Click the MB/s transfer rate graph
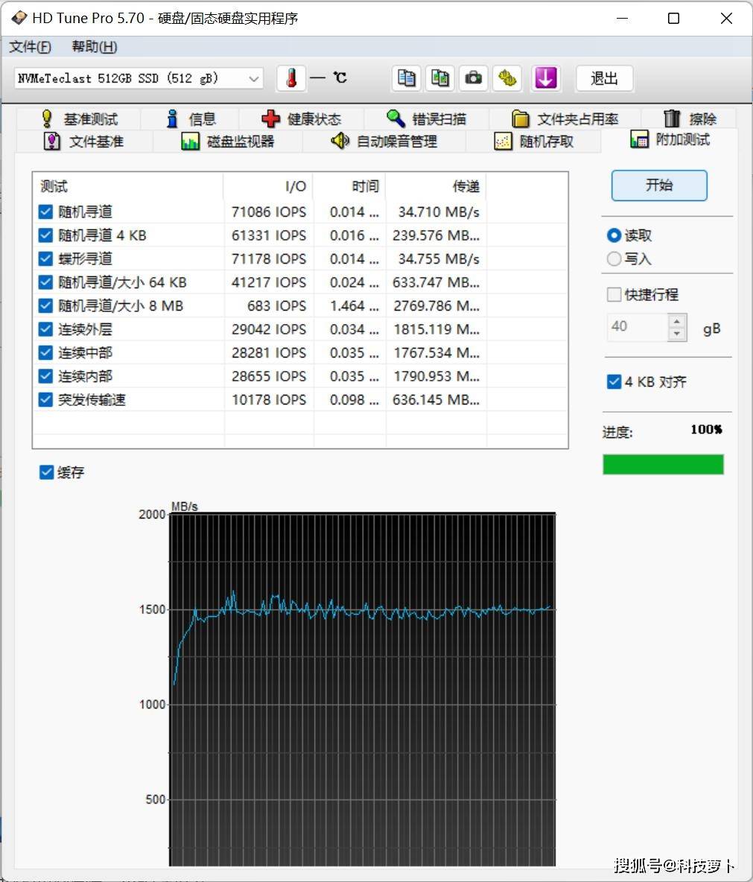The image size is (753, 882). pos(362,689)
